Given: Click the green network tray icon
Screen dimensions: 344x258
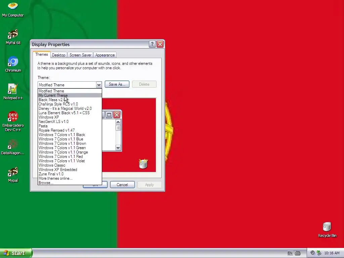Looking at the screenshot, I should tap(319, 253).
